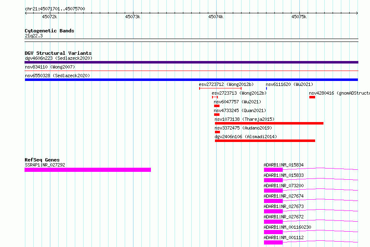370x247 pixels.
Task: Open the DGV Structural Variants track title
Action: 58,53
